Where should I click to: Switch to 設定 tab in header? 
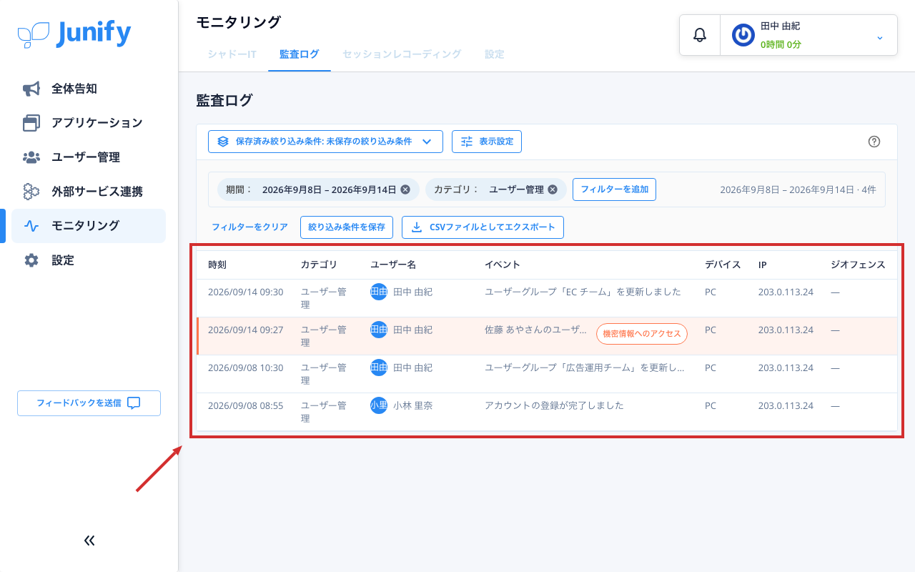494,54
